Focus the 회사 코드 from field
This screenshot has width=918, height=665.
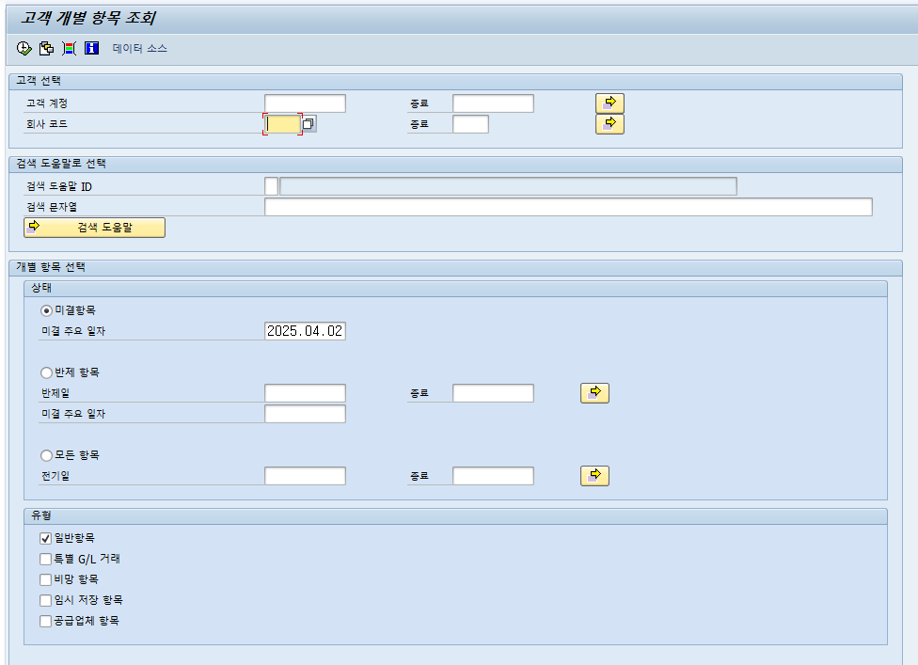[283, 124]
